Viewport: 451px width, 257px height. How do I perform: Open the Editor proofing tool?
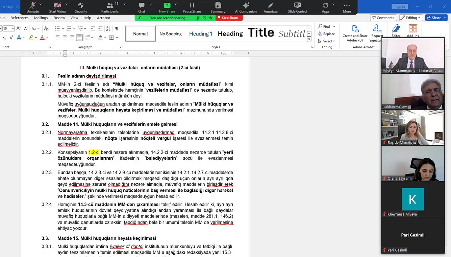(x=396, y=31)
